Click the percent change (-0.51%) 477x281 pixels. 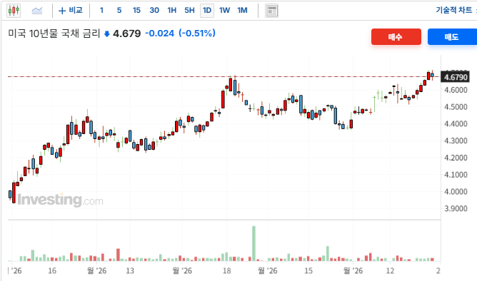pos(197,33)
